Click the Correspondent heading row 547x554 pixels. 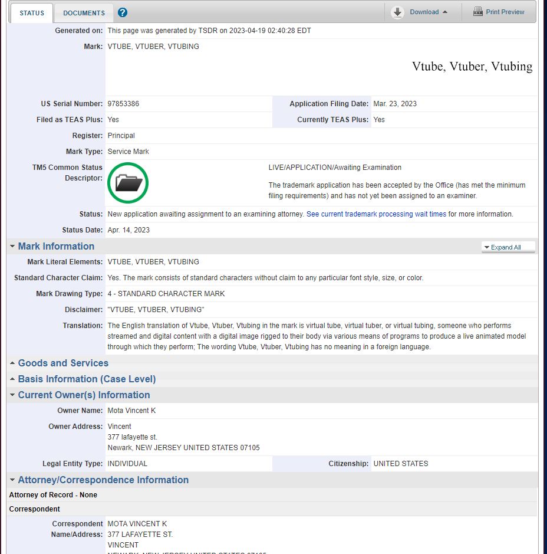pos(272,509)
